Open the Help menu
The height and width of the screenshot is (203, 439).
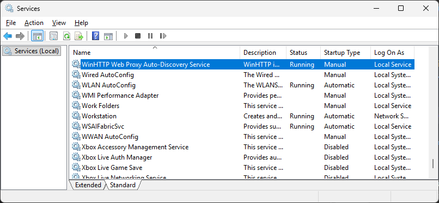[x=81, y=23]
